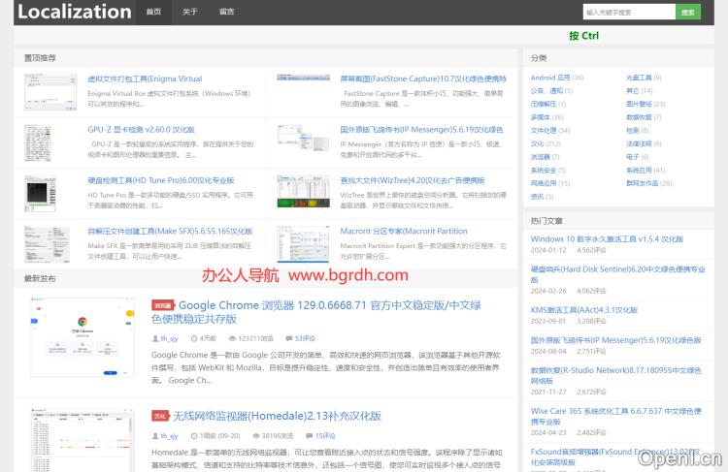Open the WizTree thumbnail image

(x=304, y=191)
